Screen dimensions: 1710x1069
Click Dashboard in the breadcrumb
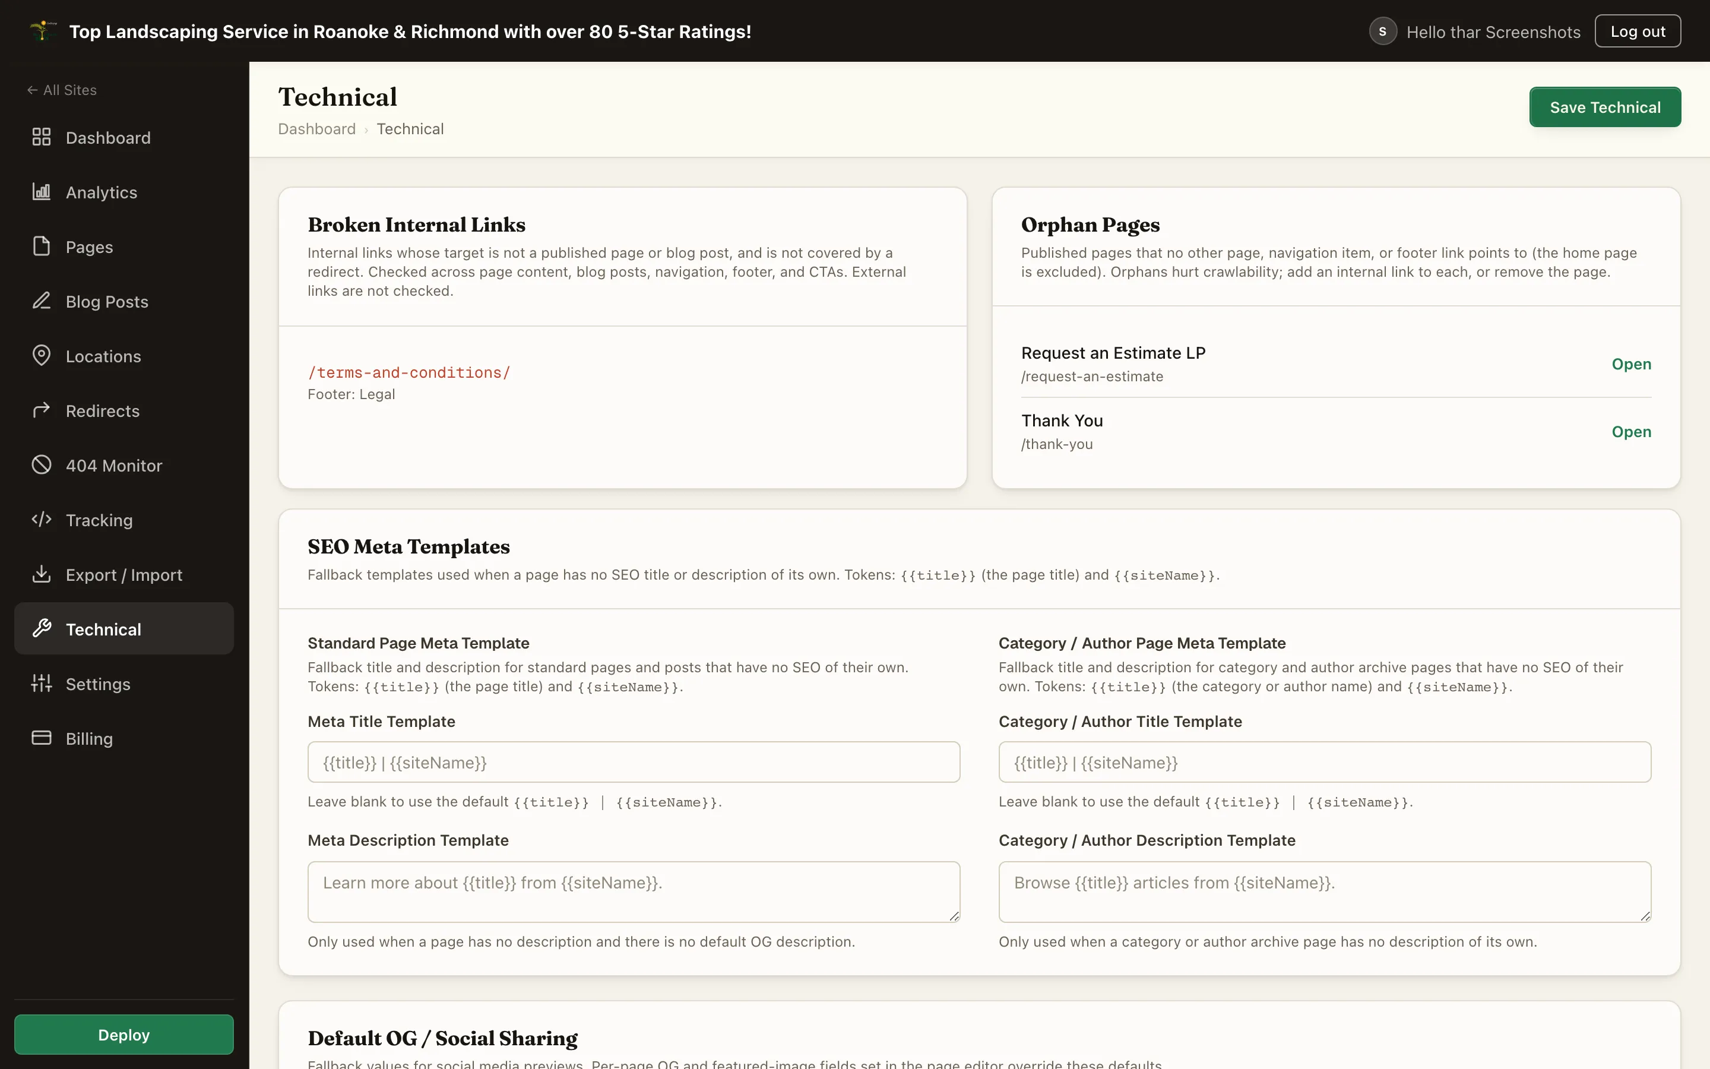(316, 129)
